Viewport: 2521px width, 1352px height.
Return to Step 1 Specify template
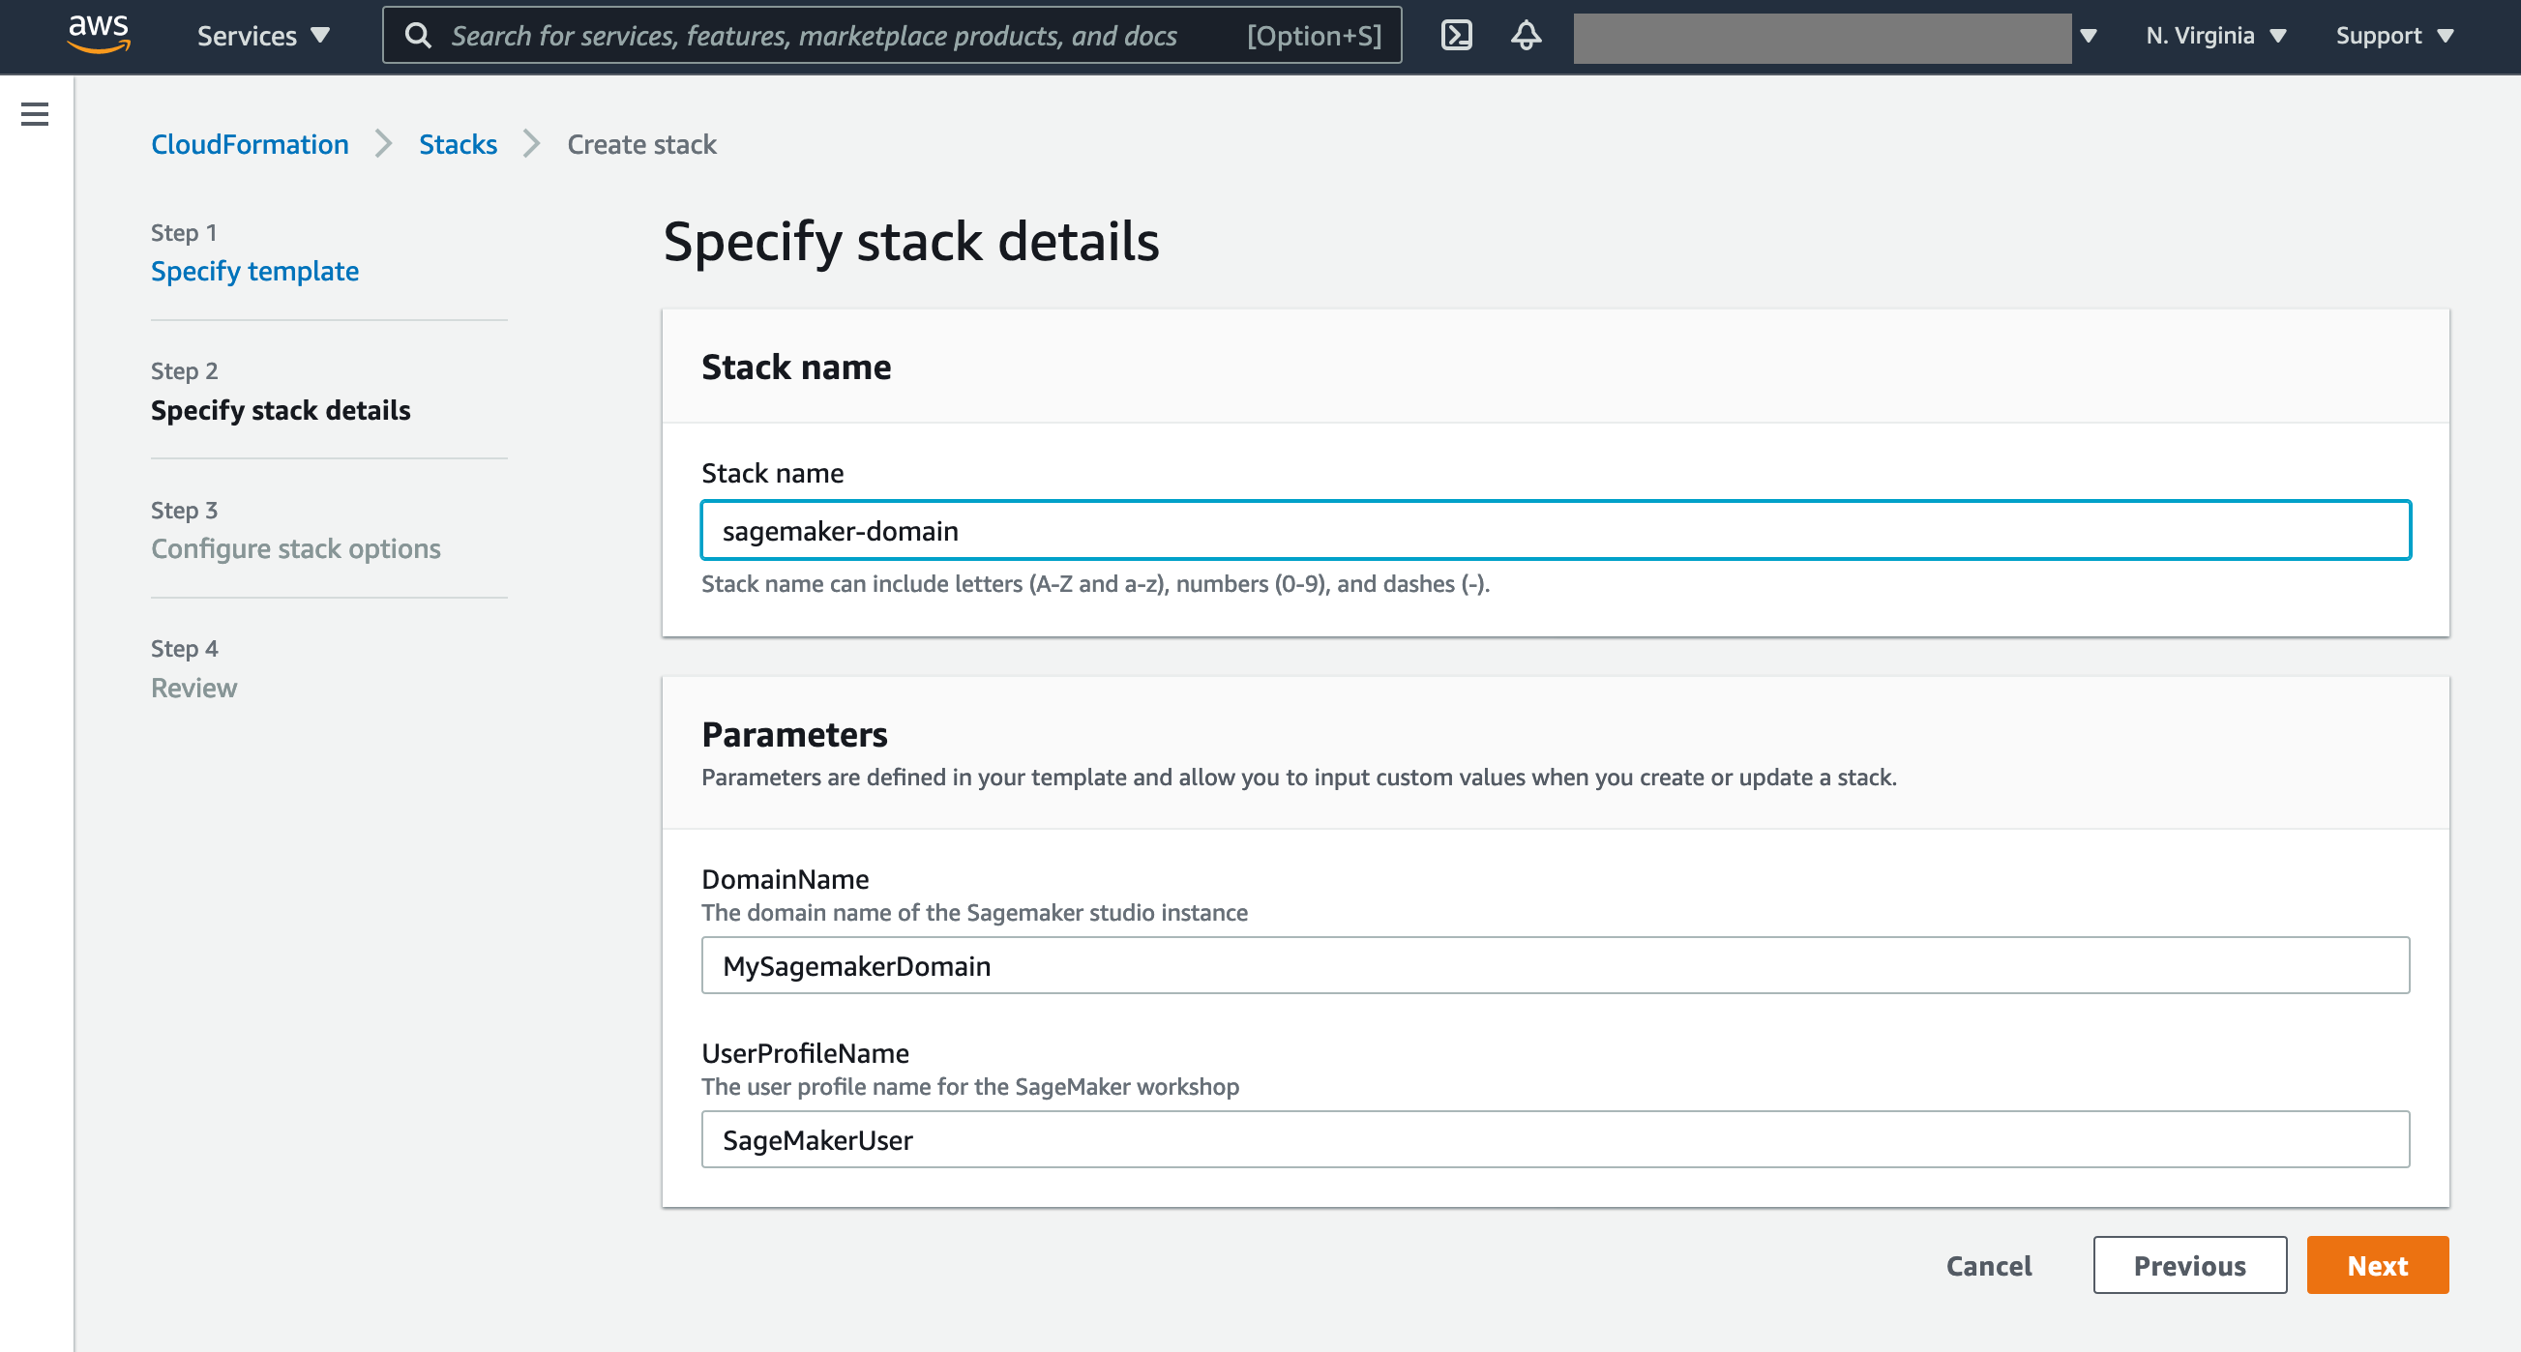[x=254, y=271]
